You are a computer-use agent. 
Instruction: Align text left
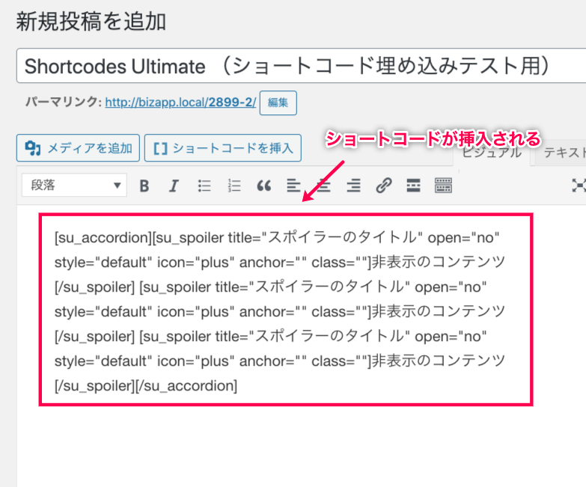pos(293,186)
